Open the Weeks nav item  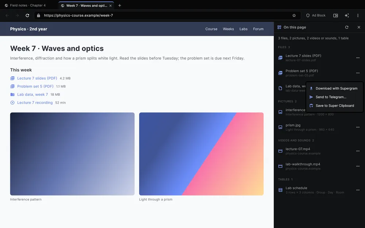tap(228, 29)
